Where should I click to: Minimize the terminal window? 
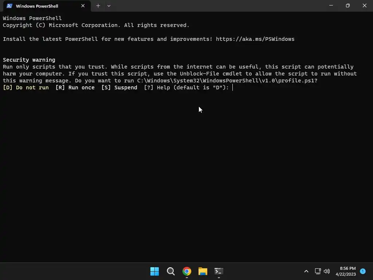pyautogui.click(x=331, y=5)
